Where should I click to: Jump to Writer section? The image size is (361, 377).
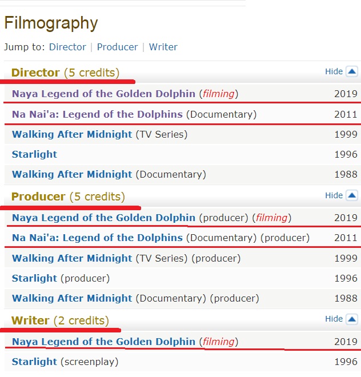pyautogui.click(x=163, y=47)
